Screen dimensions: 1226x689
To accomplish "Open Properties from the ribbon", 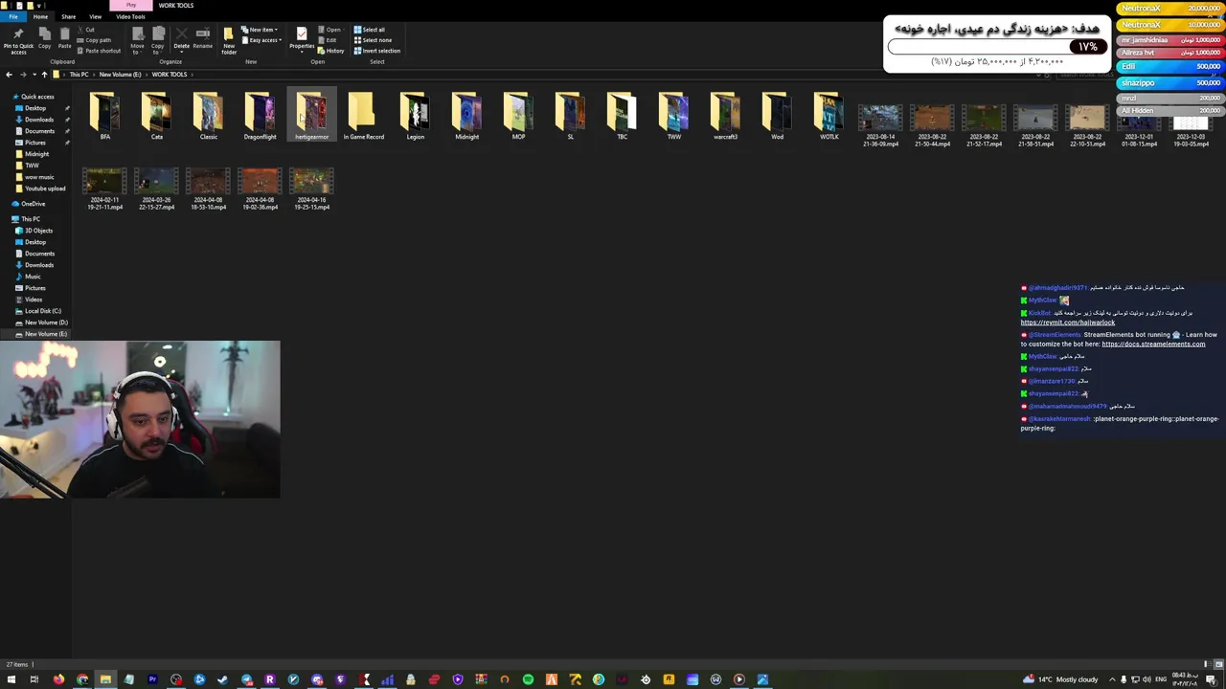I will coord(302,38).
